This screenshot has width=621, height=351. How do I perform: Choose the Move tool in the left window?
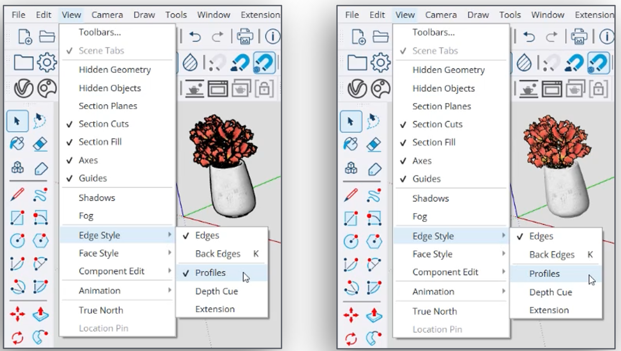(17, 314)
